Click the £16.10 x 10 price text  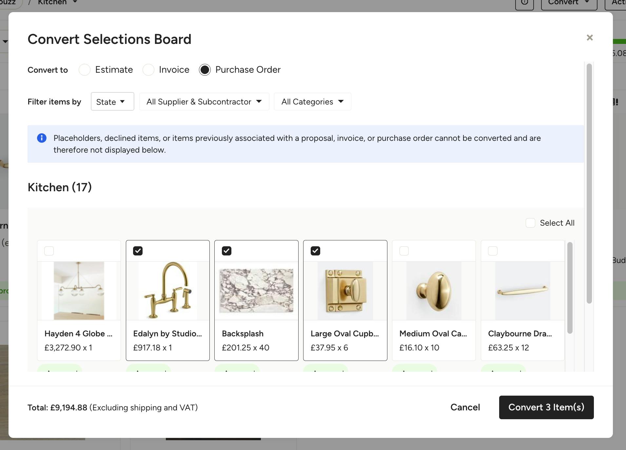pyautogui.click(x=419, y=348)
